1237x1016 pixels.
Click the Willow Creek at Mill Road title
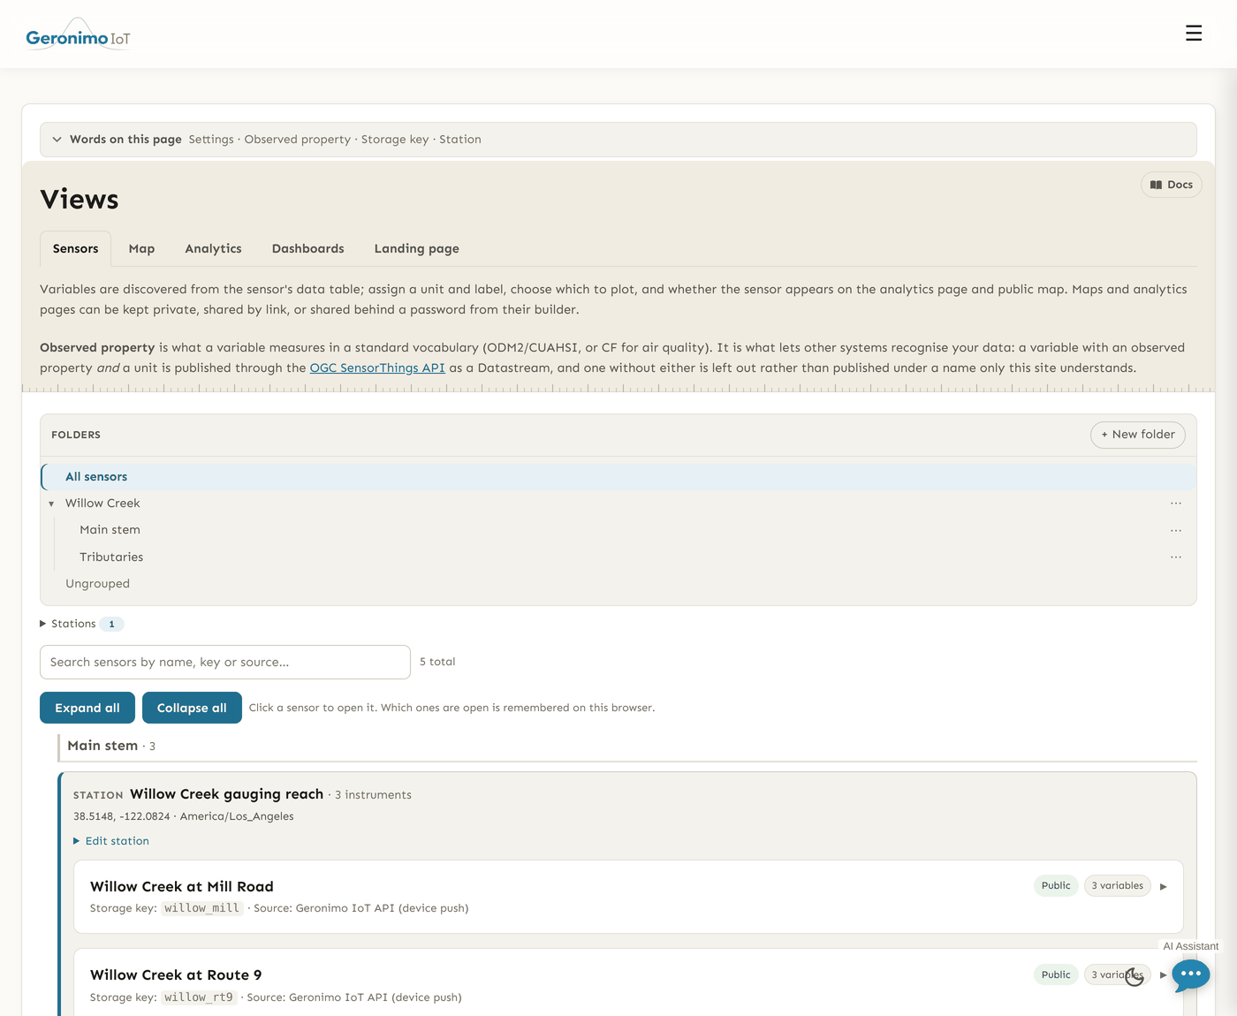182,887
